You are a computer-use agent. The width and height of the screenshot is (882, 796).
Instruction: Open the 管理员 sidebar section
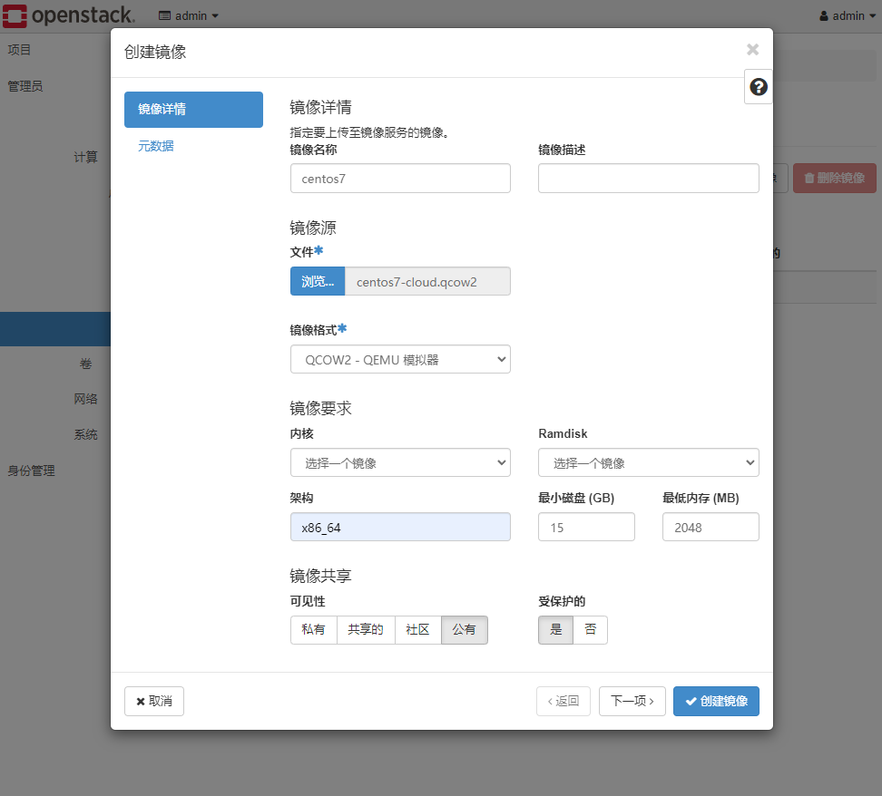pyautogui.click(x=25, y=86)
